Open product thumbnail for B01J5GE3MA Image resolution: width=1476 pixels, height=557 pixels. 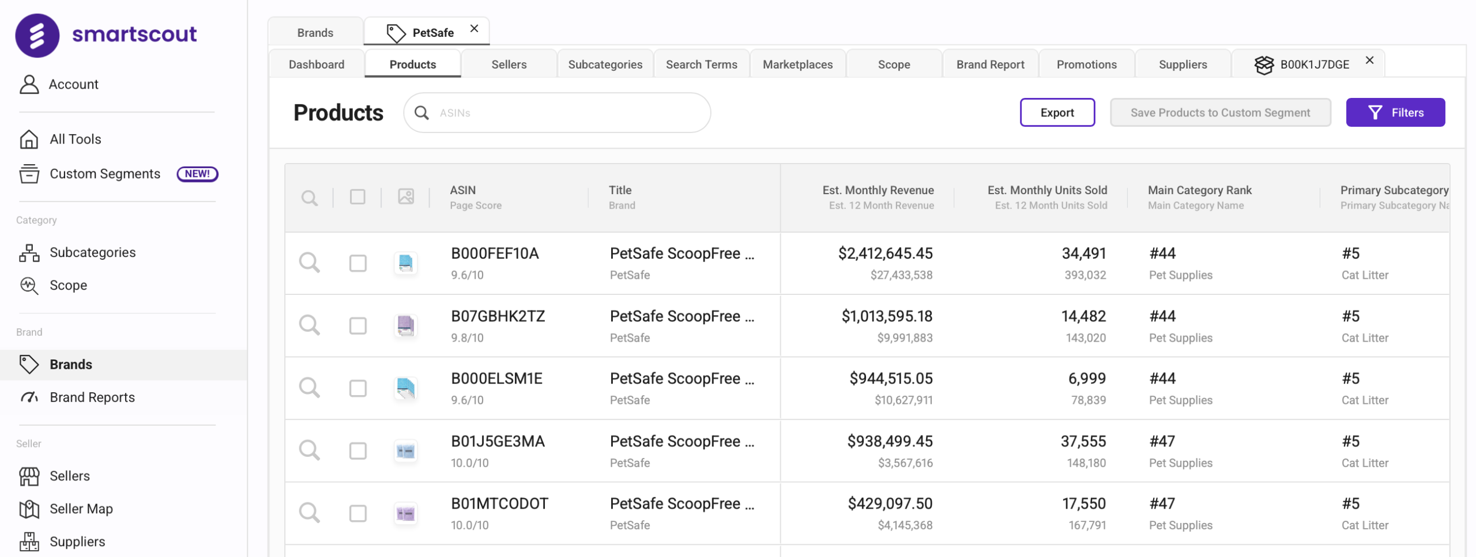point(406,451)
